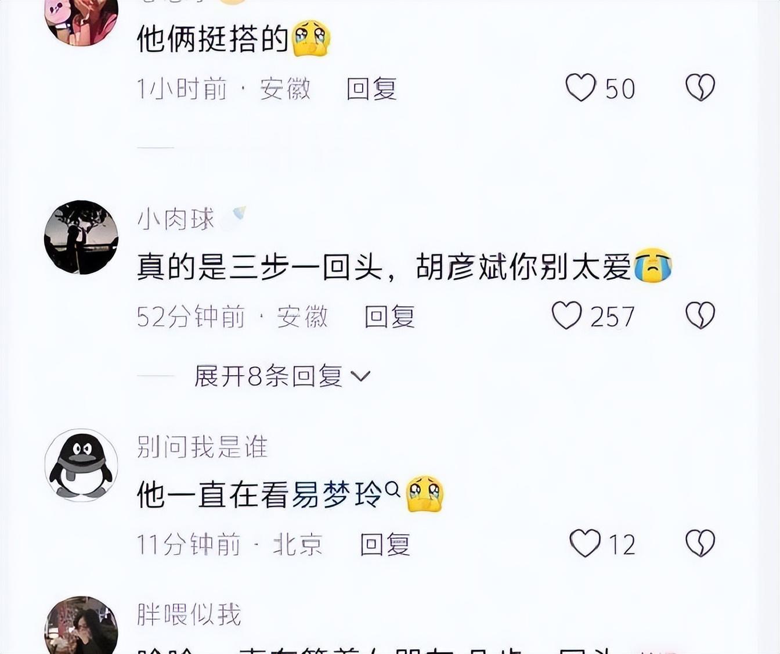This screenshot has width=780, height=654.
Task: Search the highlighted keyword 易梦玲
Action: click(338, 495)
